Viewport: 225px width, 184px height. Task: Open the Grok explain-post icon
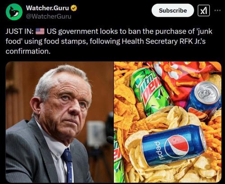point(203,10)
